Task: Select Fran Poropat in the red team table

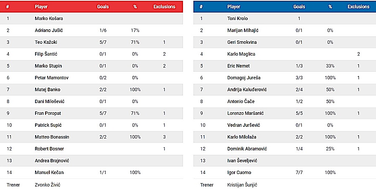Action: [x=48, y=113]
